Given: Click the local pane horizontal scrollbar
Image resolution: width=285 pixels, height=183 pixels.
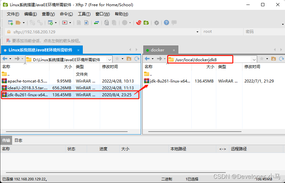Looking at the screenshot, I should tap(67, 132).
